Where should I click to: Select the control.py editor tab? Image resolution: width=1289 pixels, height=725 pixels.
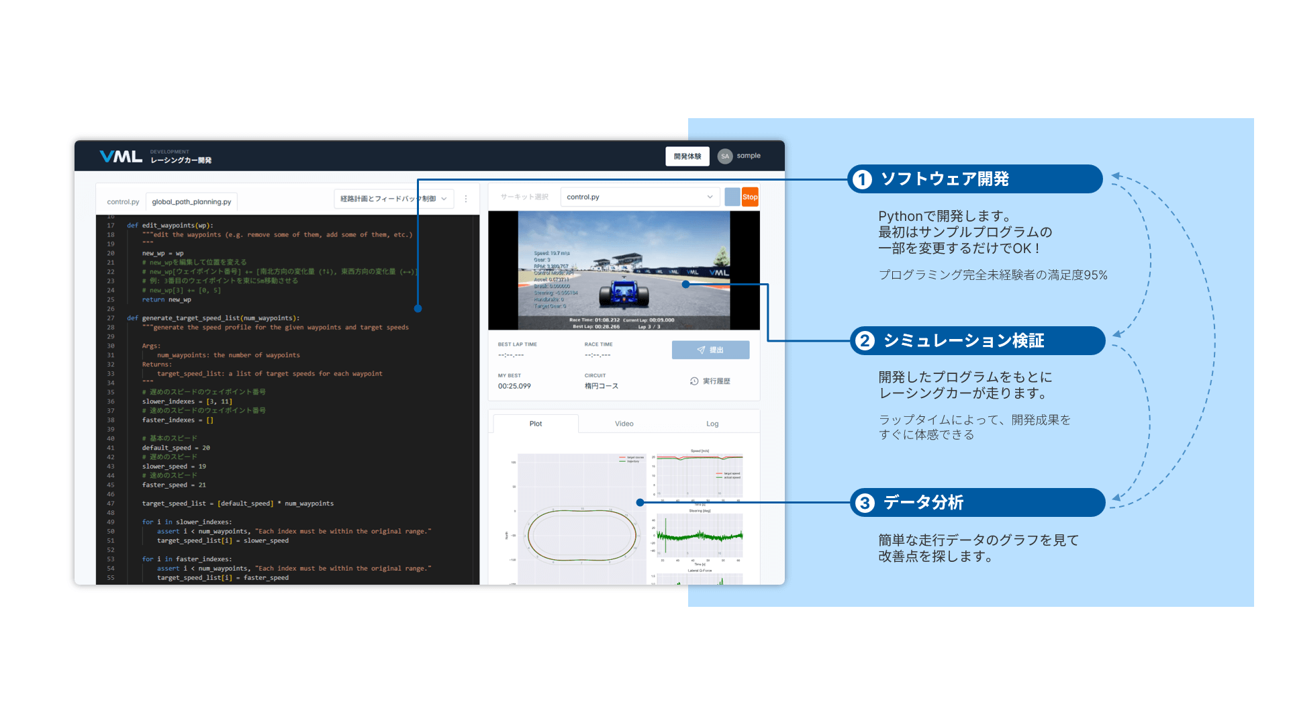coord(123,201)
